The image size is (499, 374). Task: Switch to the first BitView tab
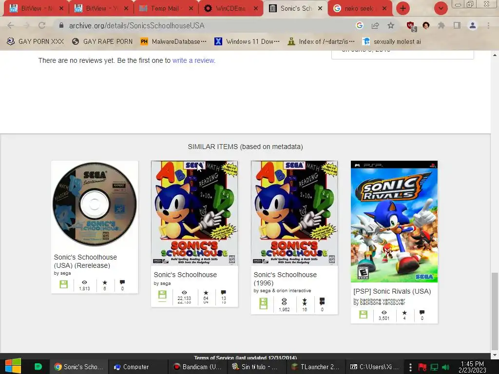pyautogui.click(x=36, y=8)
